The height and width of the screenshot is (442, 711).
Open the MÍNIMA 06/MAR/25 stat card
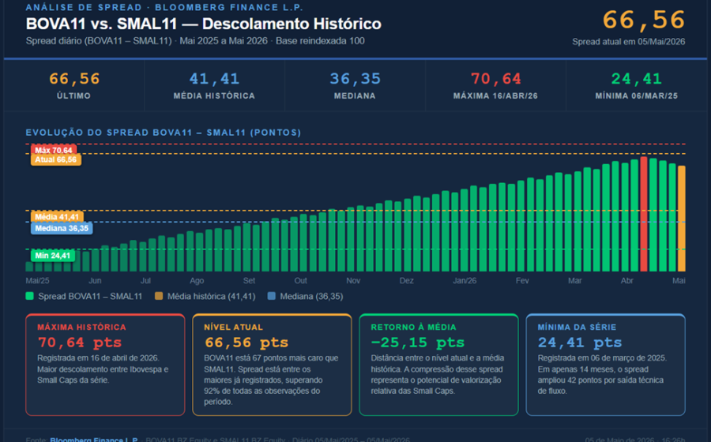coord(637,85)
